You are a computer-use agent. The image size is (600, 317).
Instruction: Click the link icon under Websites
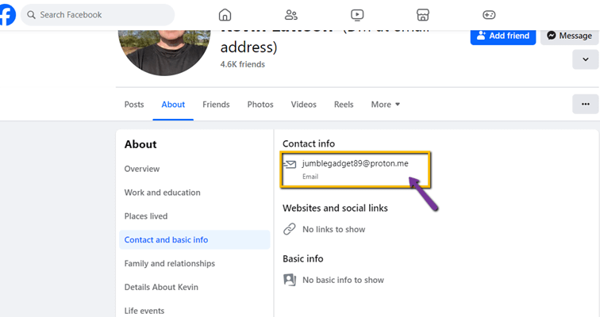coord(290,229)
